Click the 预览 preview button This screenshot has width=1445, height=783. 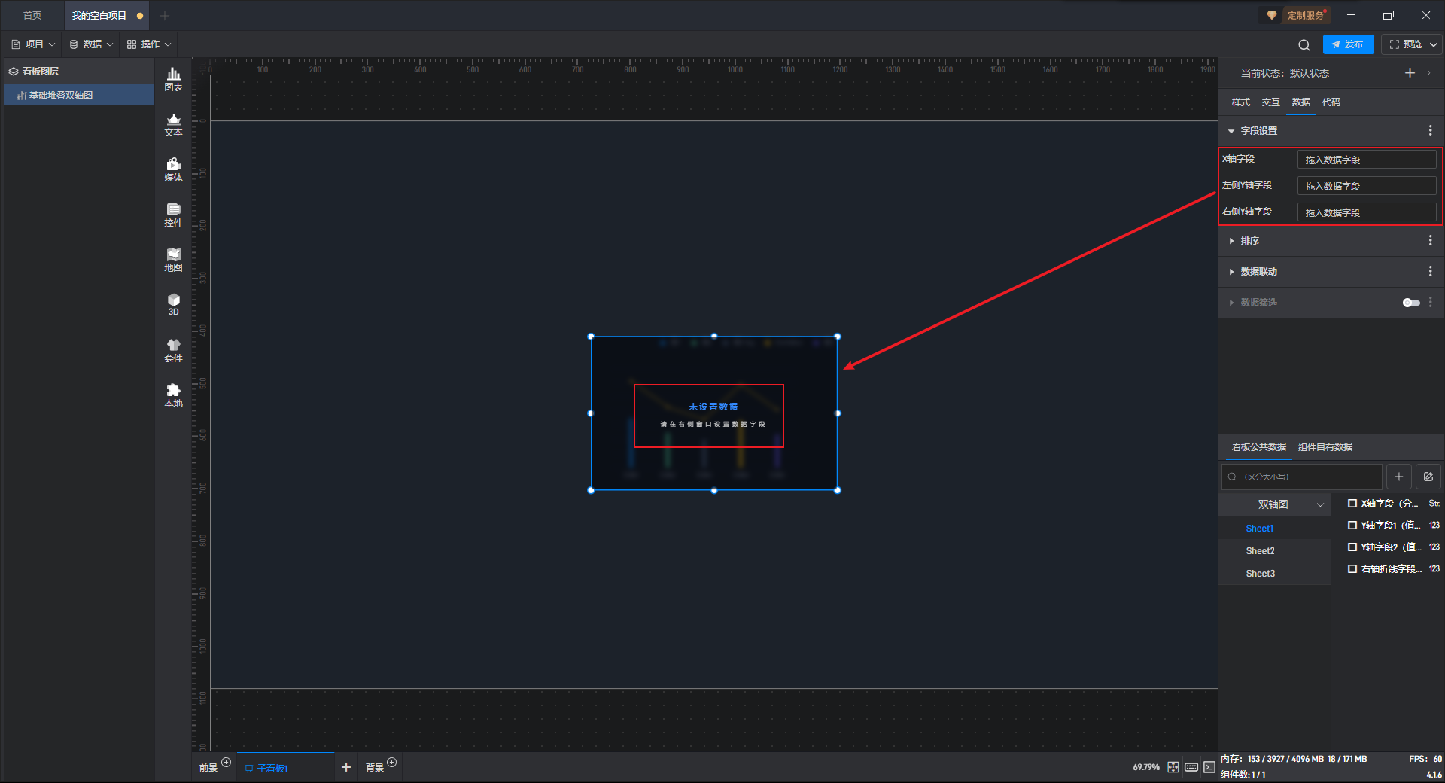click(1406, 44)
